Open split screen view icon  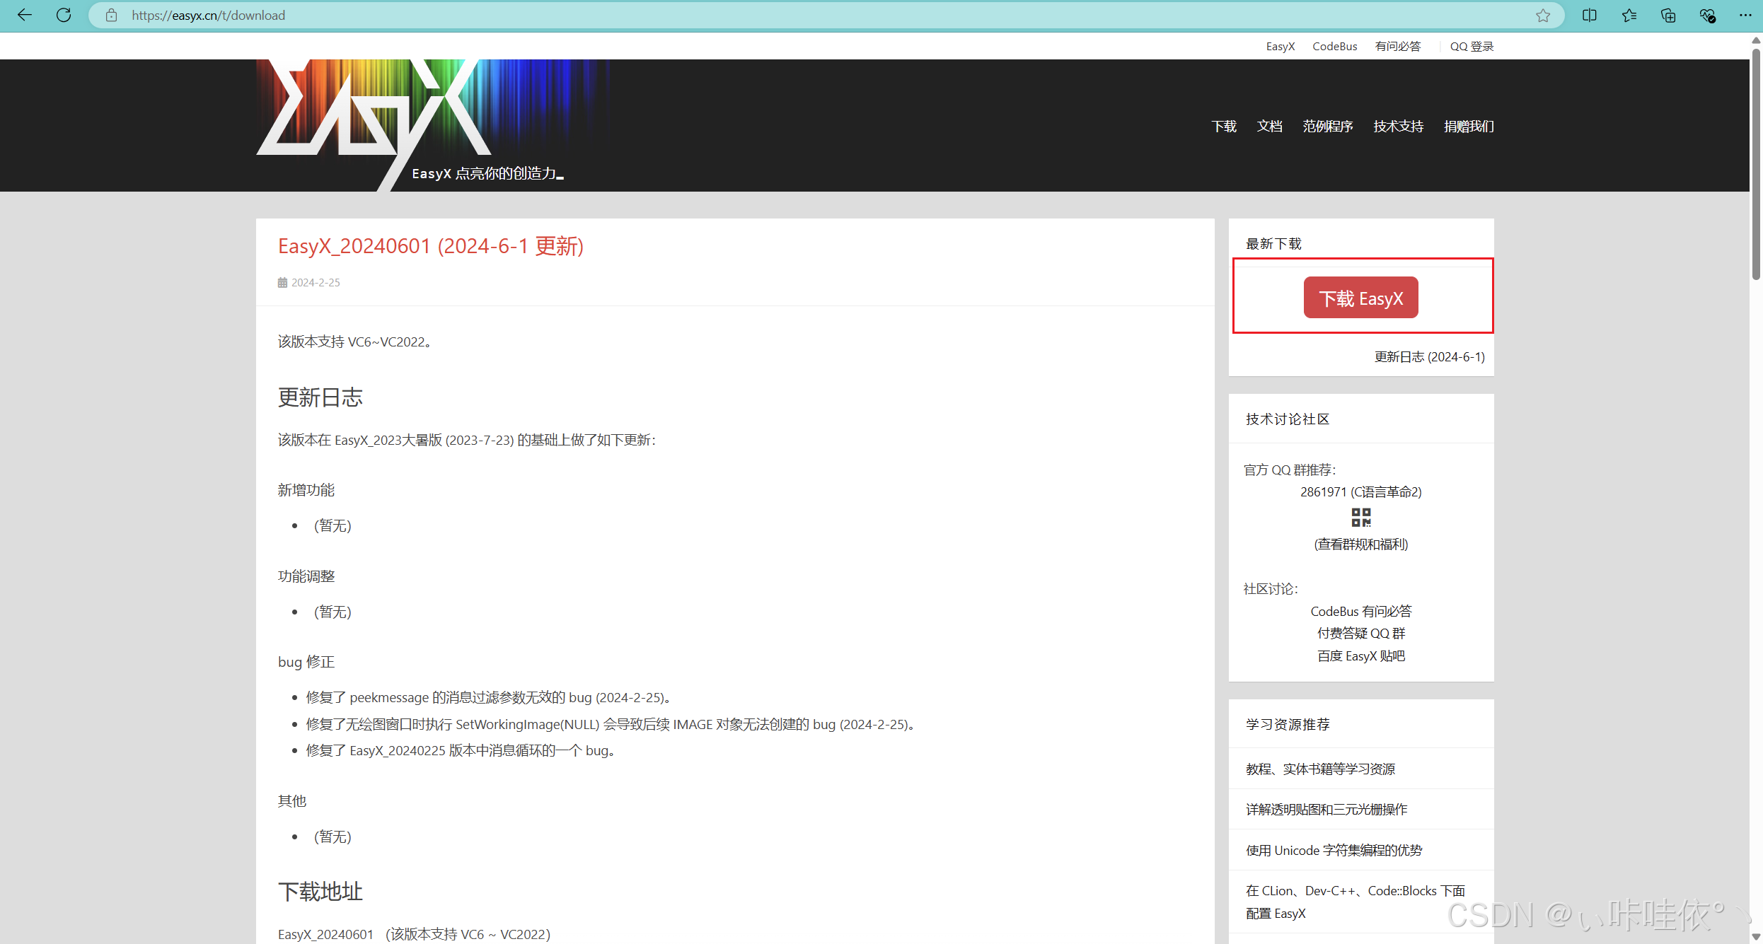pos(1590,15)
